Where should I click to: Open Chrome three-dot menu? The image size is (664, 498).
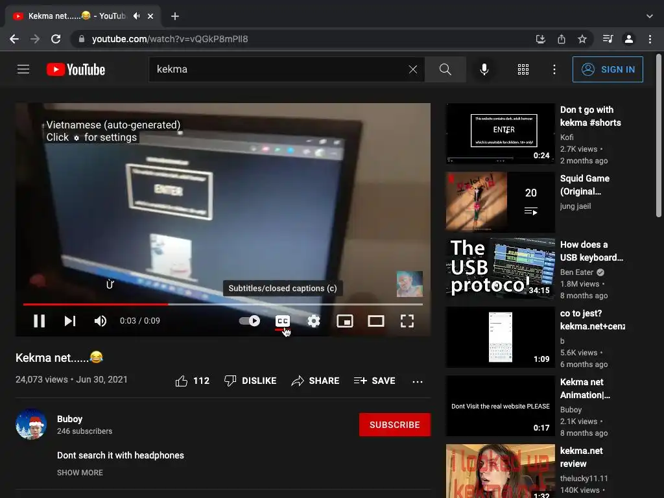pos(650,39)
